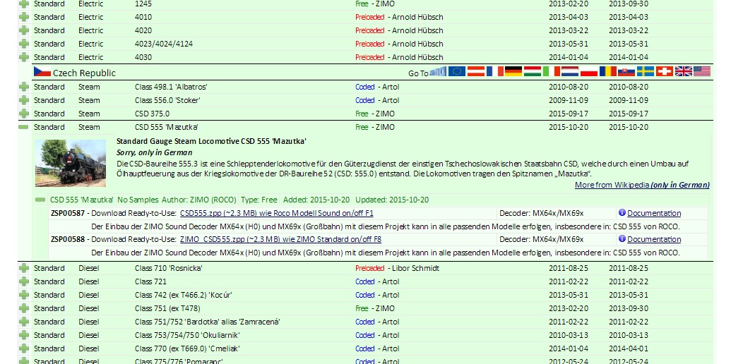This screenshot has width=731, height=364.
Task: Select the Switzerland flag icon
Action: [x=664, y=72]
